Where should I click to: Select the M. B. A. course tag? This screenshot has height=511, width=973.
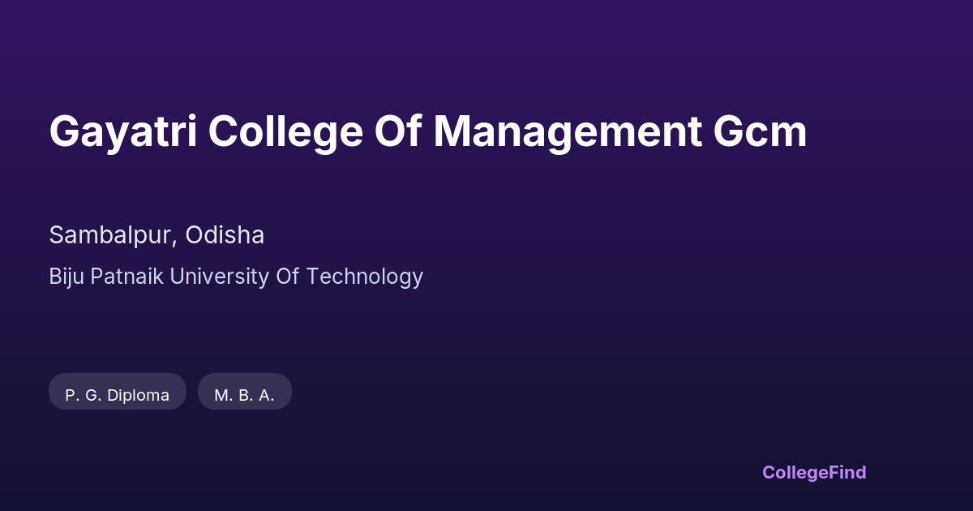coord(245,395)
